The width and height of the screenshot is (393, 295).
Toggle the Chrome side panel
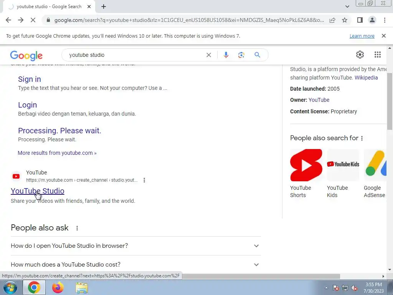pos(360,20)
